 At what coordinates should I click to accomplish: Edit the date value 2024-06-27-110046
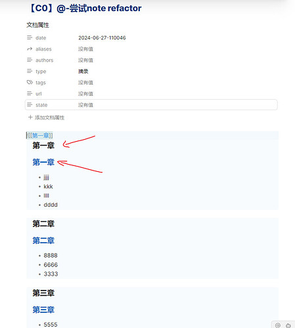(x=102, y=38)
